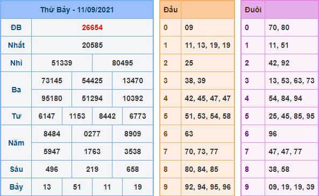The width and height of the screenshot is (319, 196).
Task: Select Đầu row value '11, 13, 19, 19'
Action: click(x=208, y=45)
